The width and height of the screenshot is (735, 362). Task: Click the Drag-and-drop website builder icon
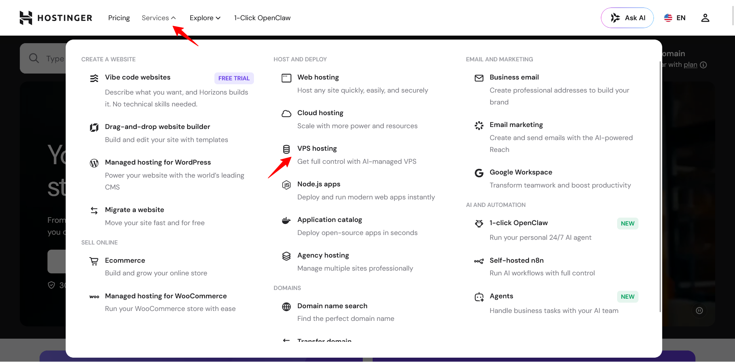(94, 127)
